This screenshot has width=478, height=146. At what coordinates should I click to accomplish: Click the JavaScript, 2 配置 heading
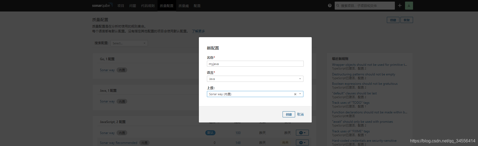tap(113, 122)
